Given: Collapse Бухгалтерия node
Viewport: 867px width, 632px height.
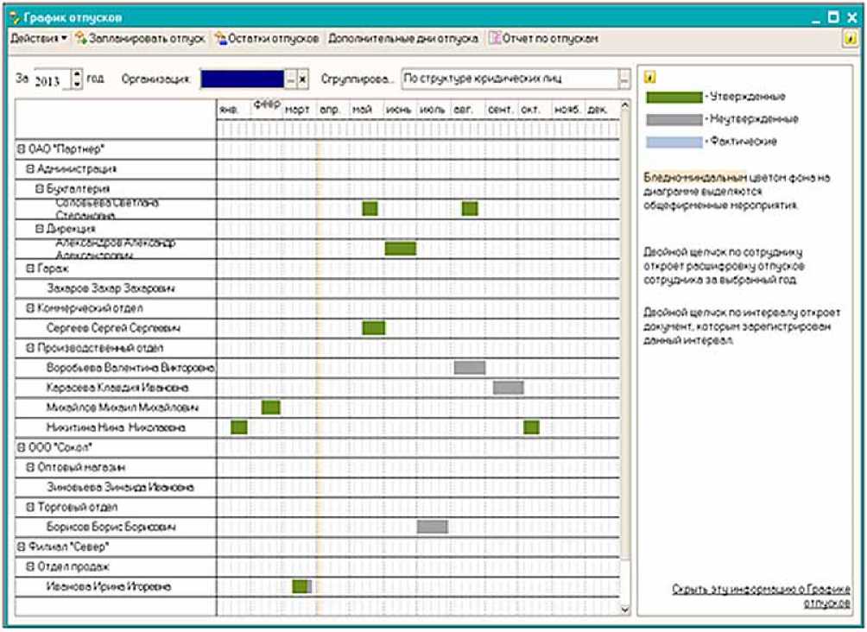Looking at the screenshot, I should click(x=40, y=189).
